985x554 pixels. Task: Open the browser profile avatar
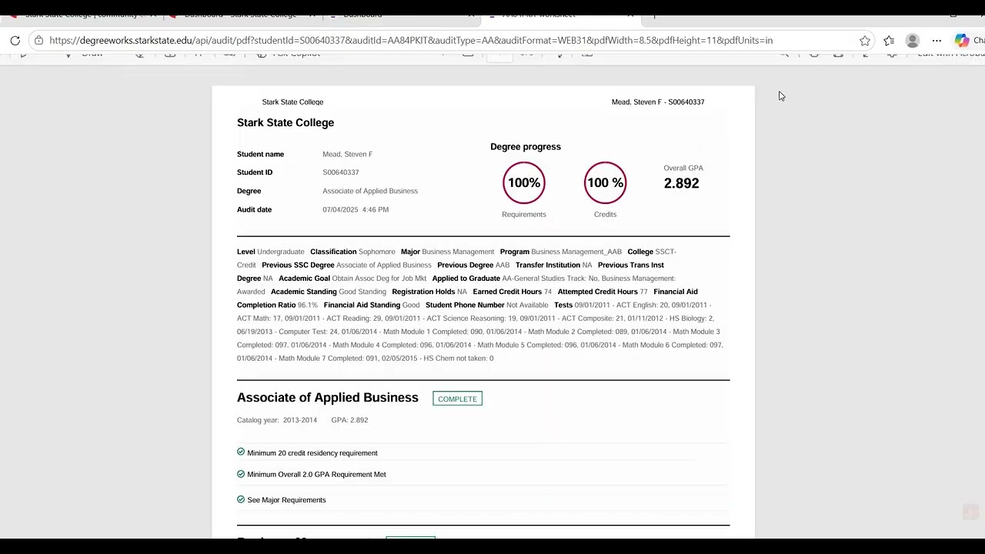913,40
